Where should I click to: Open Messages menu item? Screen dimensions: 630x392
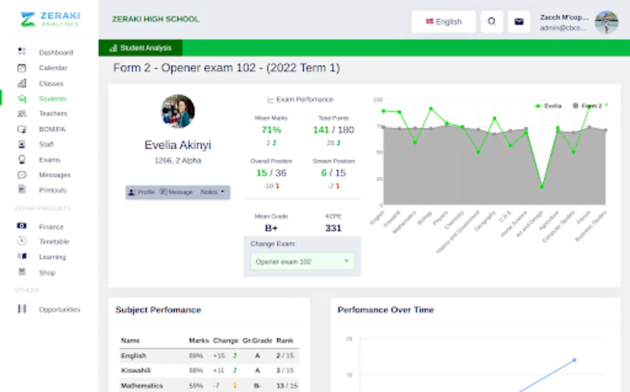55,175
